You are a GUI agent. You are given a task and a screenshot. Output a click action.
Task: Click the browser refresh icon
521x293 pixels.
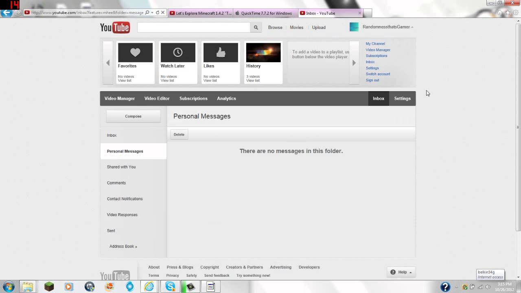pos(158,13)
